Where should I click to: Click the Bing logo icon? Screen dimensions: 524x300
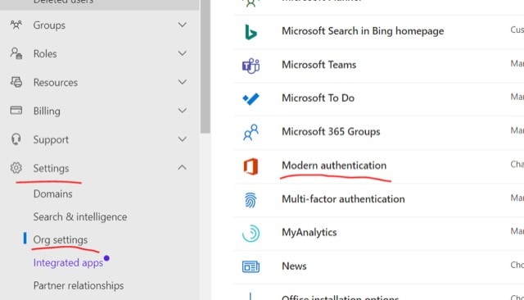(251, 32)
